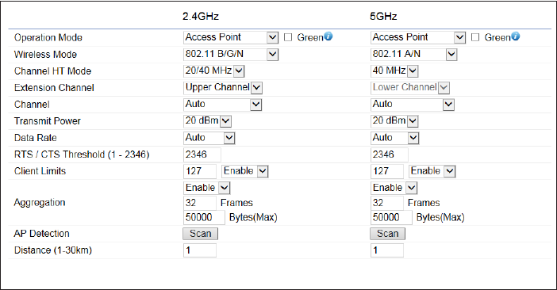Image resolution: width=557 pixels, height=290 pixels.
Task: Click the 2.4GHz Distance input field
Action: click(200, 250)
